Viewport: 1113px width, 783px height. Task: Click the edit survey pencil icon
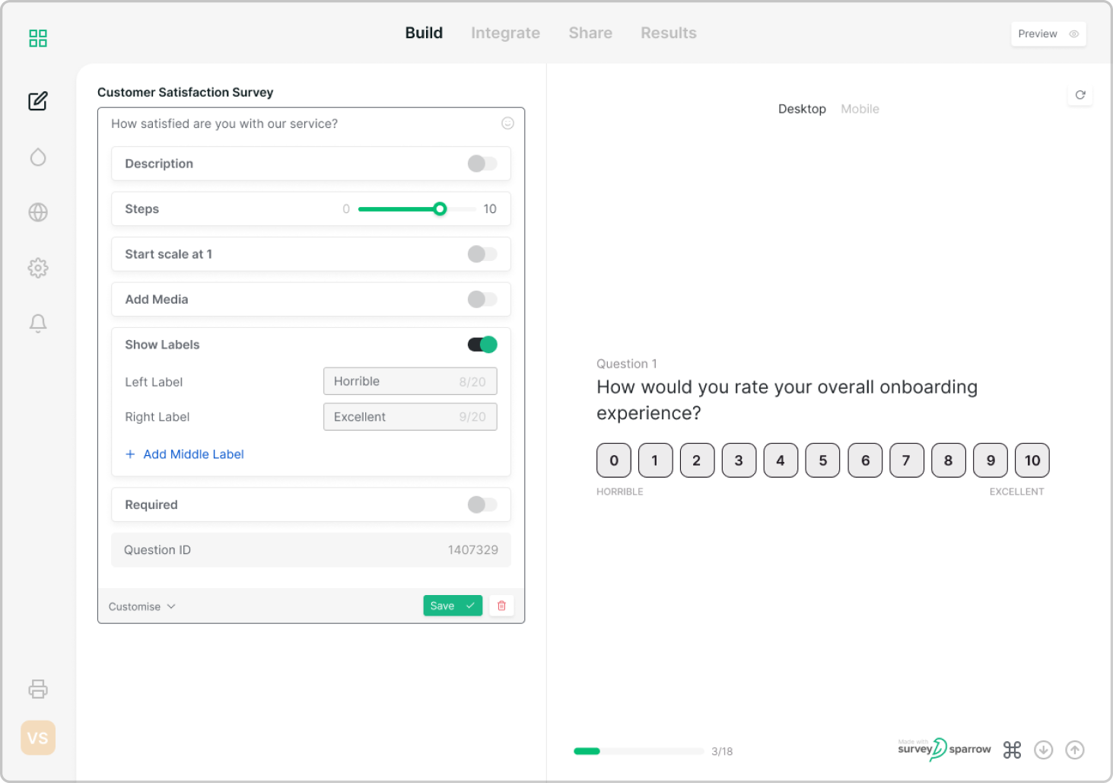tap(38, 101)
